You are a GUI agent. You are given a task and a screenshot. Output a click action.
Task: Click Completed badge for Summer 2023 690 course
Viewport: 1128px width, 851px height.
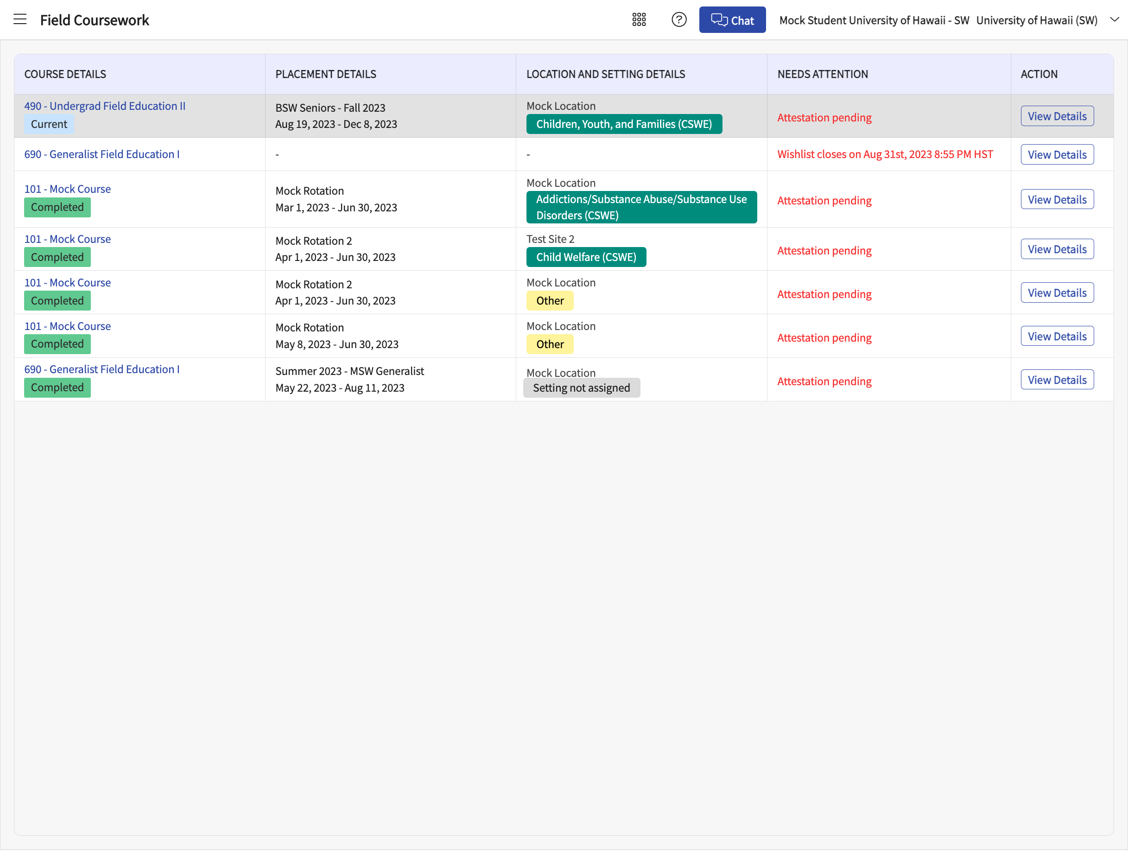(57, 387)
